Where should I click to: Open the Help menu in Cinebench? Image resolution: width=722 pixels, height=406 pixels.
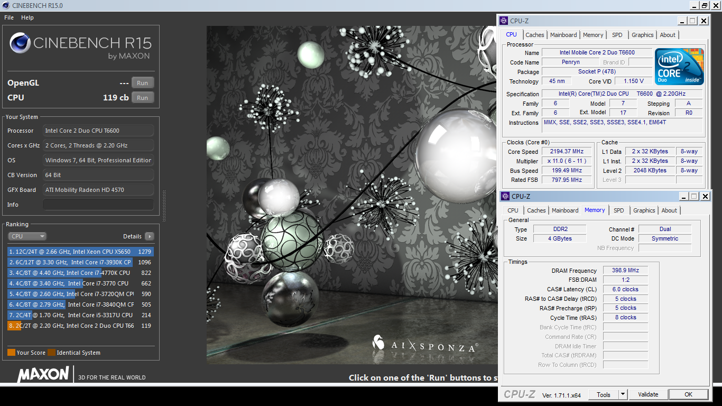[27, 17]
